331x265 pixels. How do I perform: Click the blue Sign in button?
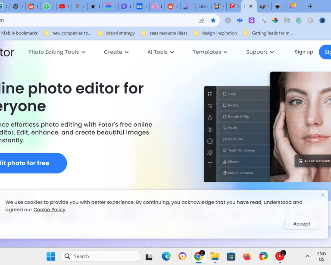325,52
